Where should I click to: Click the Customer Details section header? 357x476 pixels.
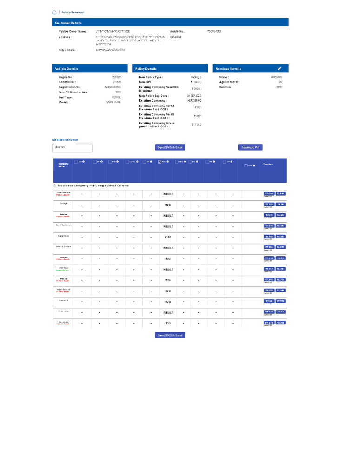click(x=170, y=22)
